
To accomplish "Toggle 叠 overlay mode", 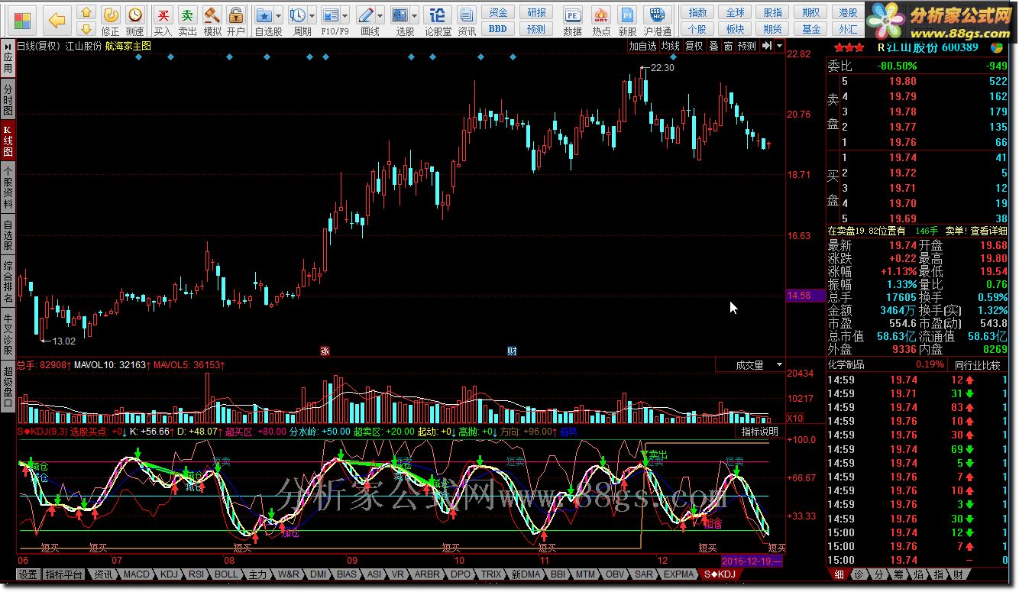I will coord(713,46).
